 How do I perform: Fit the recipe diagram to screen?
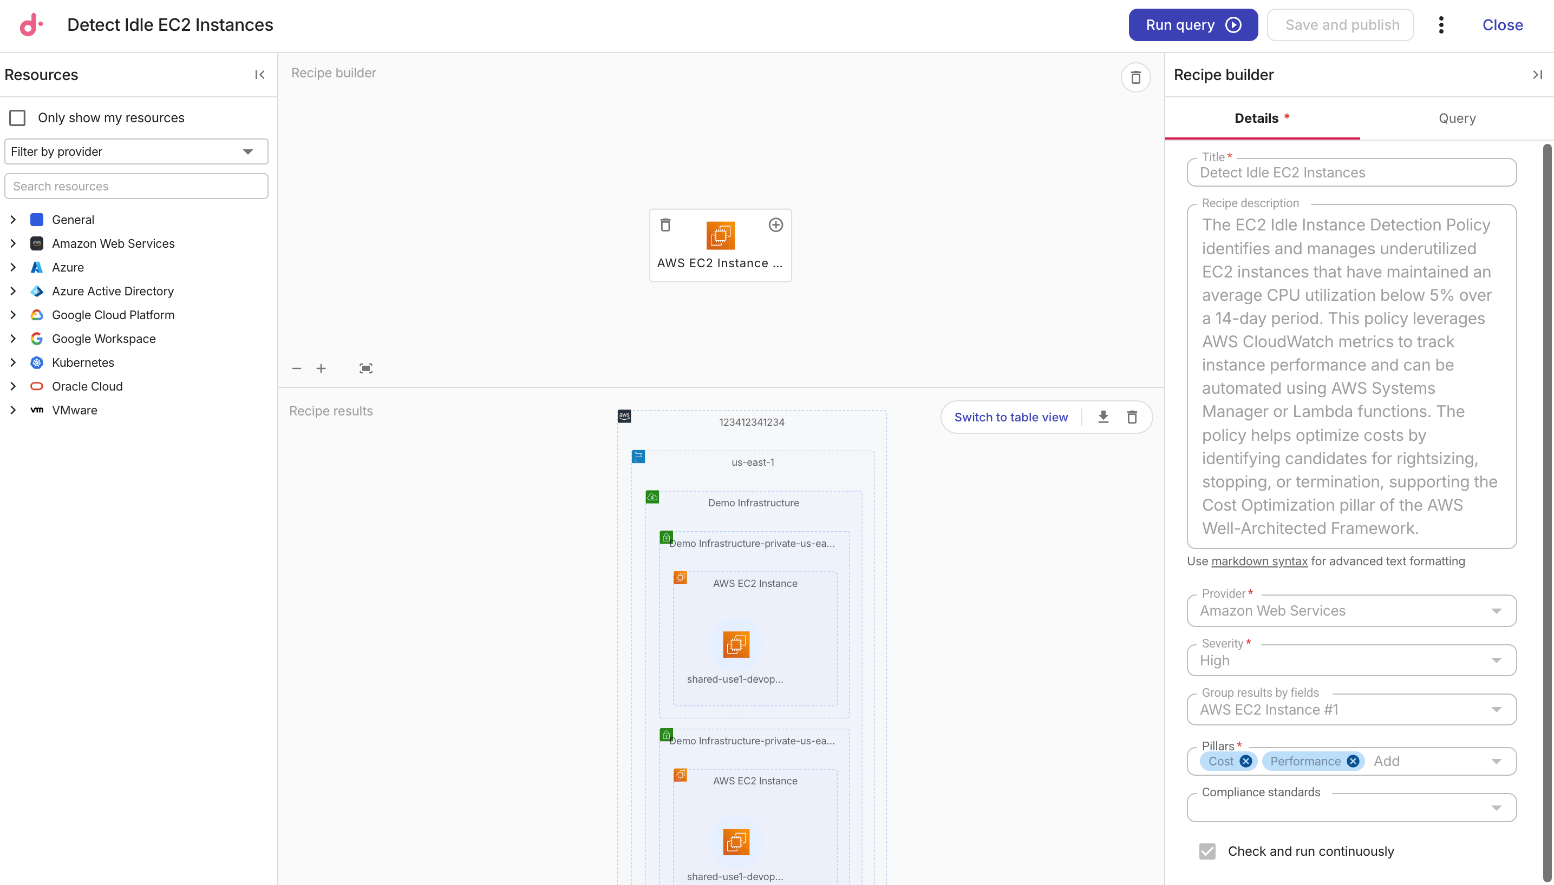(x=365, y=368)
